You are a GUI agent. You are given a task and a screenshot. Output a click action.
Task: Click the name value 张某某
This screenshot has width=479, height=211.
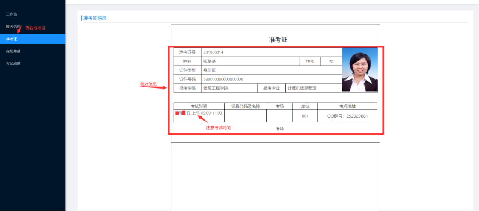click(x=209, y=61)
